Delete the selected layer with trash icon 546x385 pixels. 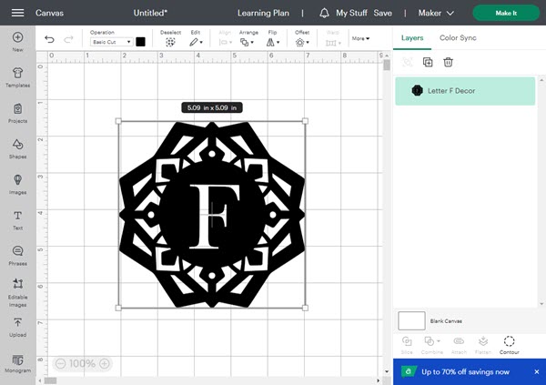tap(448, 62)
